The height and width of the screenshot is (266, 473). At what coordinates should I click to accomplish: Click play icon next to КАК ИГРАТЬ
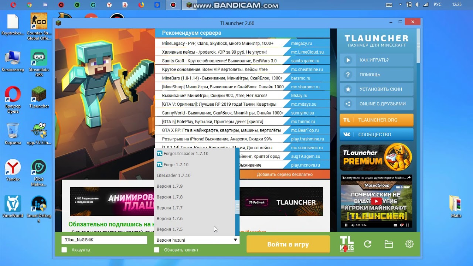click(x=348, y=60)
